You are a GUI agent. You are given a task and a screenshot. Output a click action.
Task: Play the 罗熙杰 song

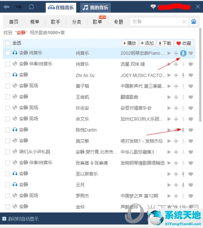coord(169,196)
